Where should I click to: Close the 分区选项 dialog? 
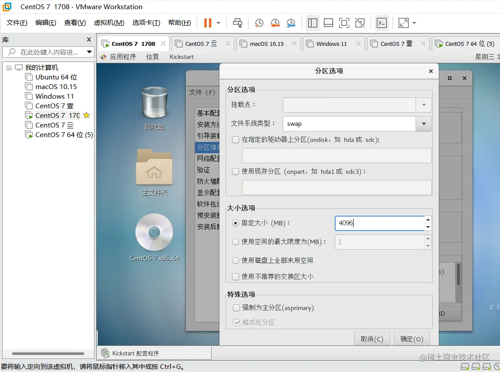point(431,71)
